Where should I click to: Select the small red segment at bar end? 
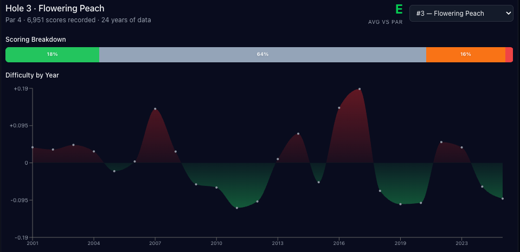509,55
